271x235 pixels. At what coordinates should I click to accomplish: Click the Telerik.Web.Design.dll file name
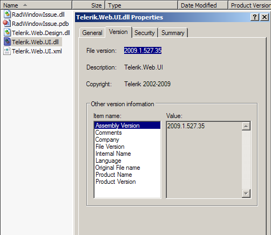click(41, 33)
